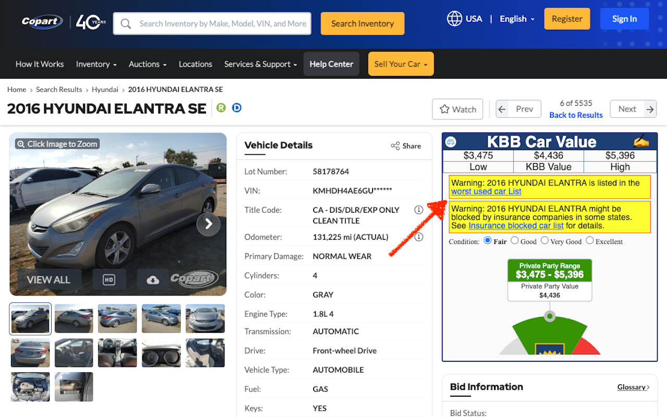Go to Search Results breadcrumb
The width and height of the screenshot is (667, 417).
click(59, 90)
